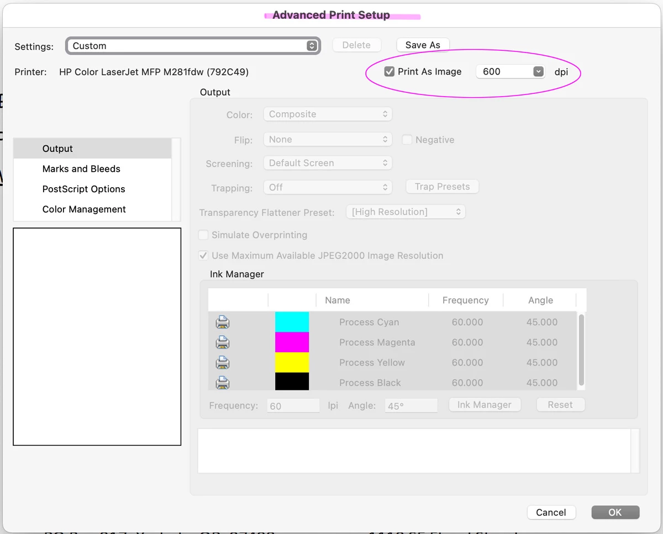Viewport: 663px width, 534px height.
Task: Click the Ink Manager table scrollbar
Action: 581,350
